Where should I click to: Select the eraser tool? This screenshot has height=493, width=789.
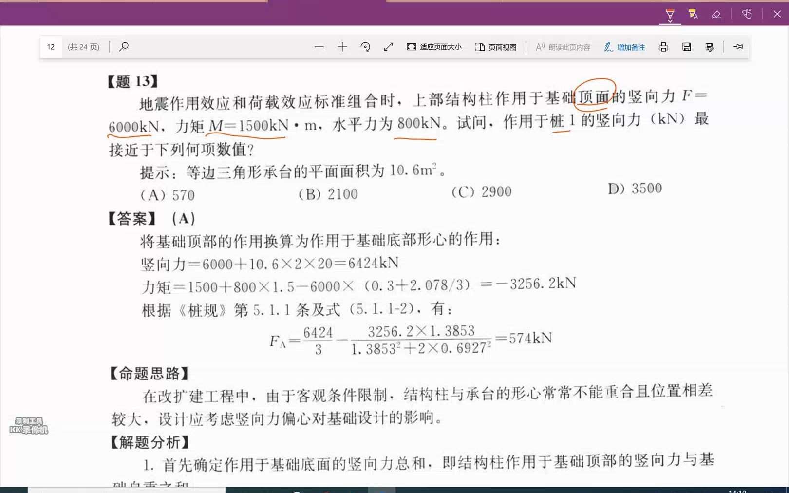click(x=716, y=14)
